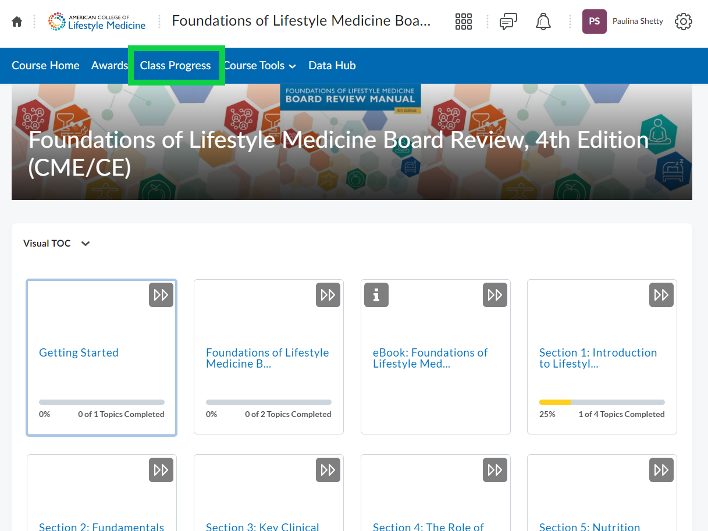The height and width of the screenshot is (531, 708).
Task: Open eBook: Foundations of Lifestyle Med... link
Action: tap(431, 358)
